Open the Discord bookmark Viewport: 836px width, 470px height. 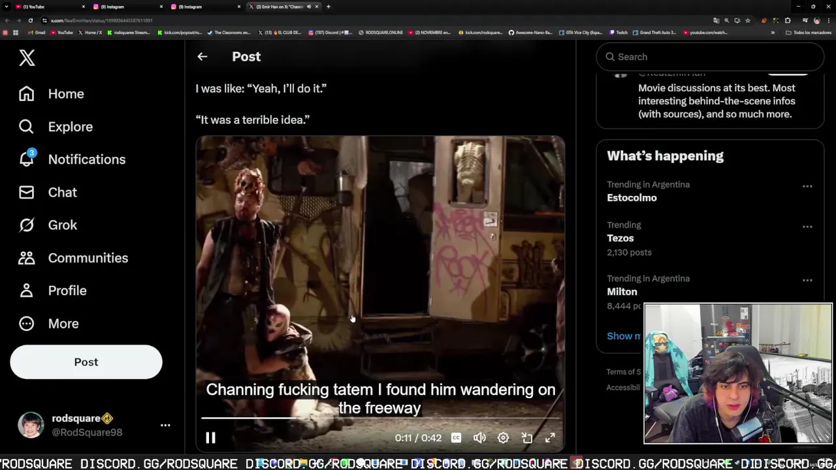coord(330,33)
